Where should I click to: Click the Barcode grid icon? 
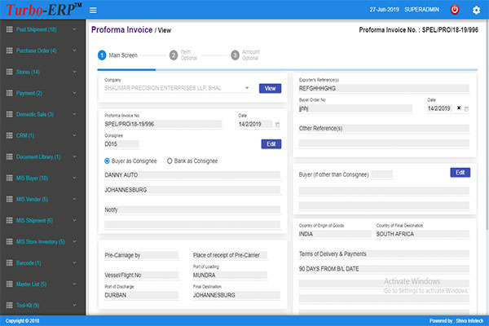point(10,262)
